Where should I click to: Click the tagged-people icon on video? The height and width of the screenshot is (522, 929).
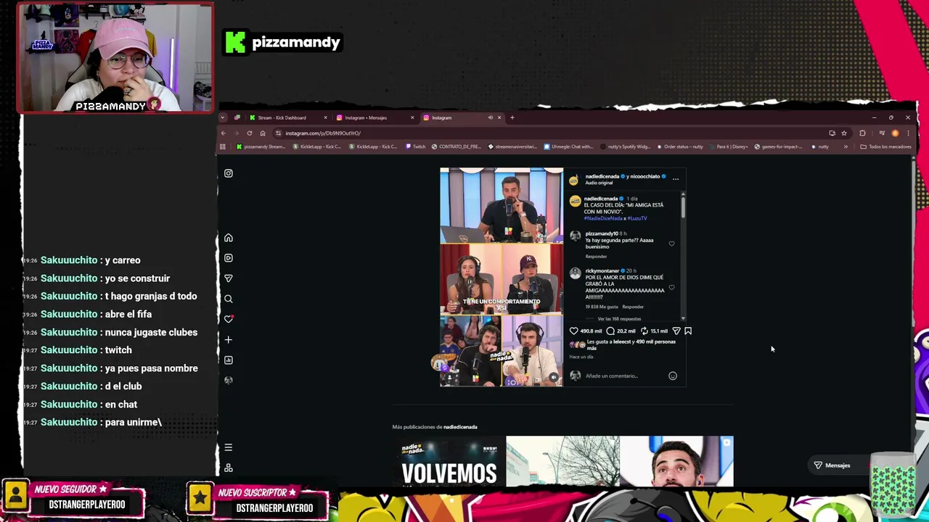(x=449, y=377)
